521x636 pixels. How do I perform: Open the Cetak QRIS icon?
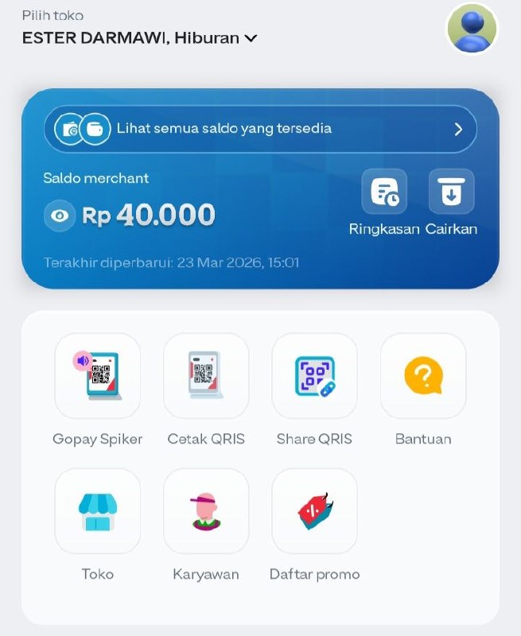(206, 375)
